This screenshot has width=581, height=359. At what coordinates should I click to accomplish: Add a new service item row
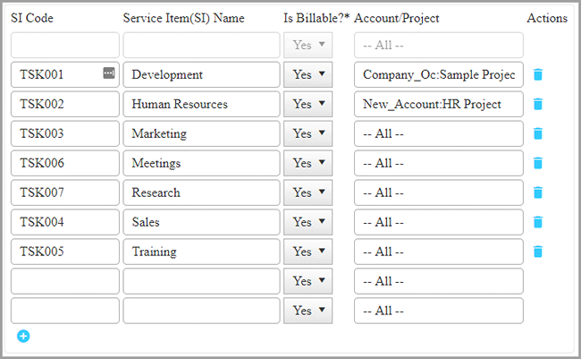pyautogui.click(x=23, y=336)
